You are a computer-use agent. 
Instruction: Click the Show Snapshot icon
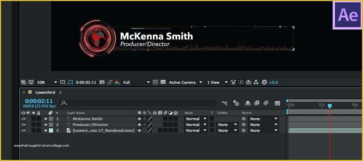pos(110,82)
